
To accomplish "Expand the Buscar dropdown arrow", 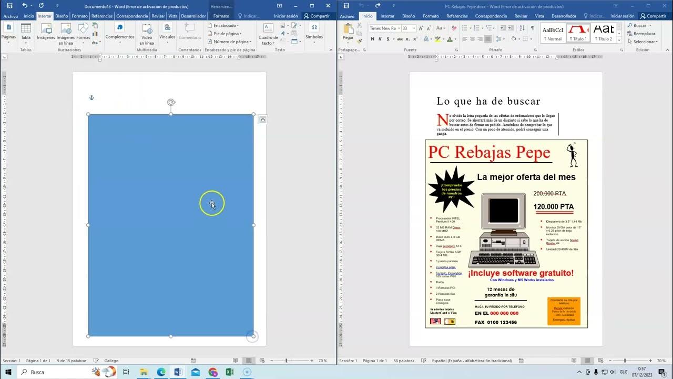I will [649, 25].
